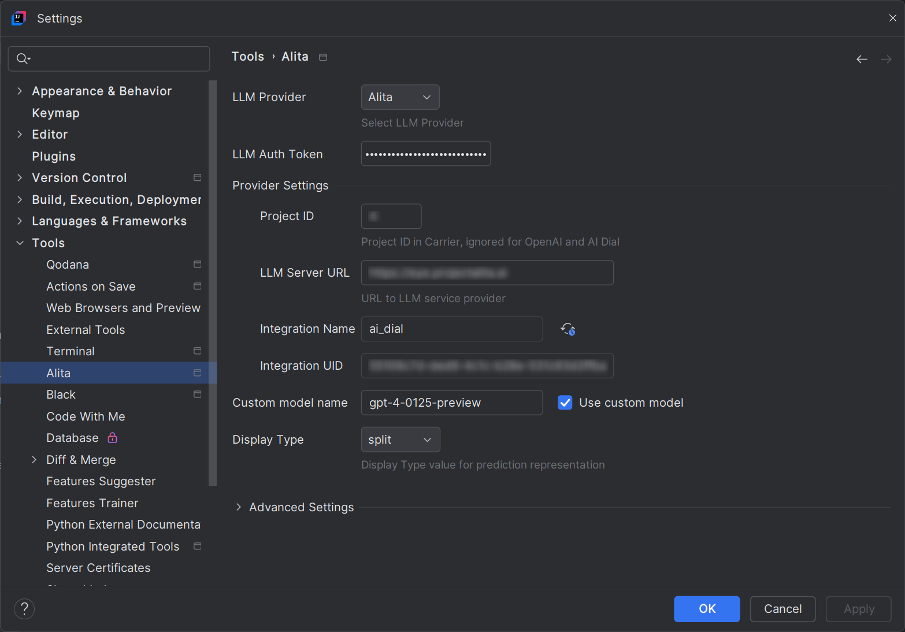The width and height of the screenshot is (905, 632).
Task: Open Actions on Save settings
Action: [x=91, y=287]
